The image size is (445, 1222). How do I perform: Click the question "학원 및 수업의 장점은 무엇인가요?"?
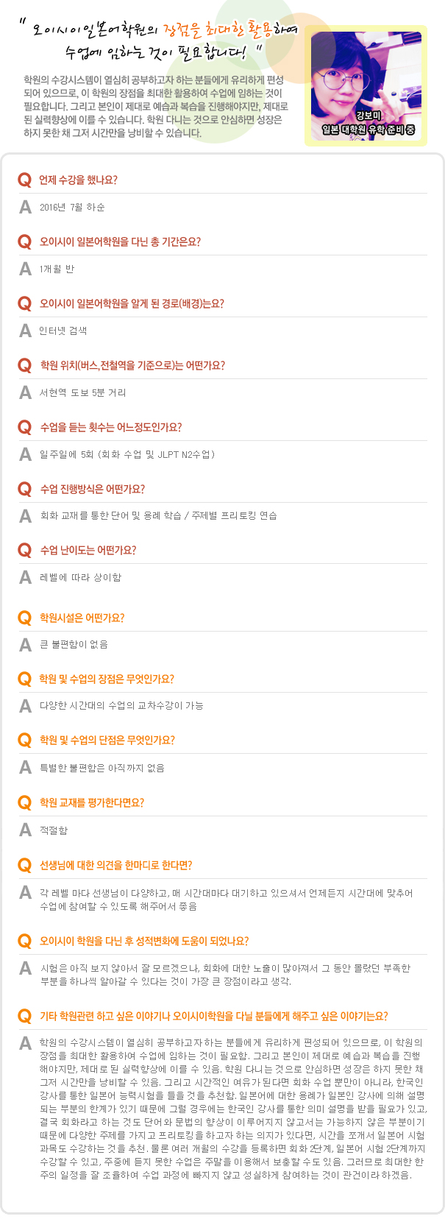107,679
